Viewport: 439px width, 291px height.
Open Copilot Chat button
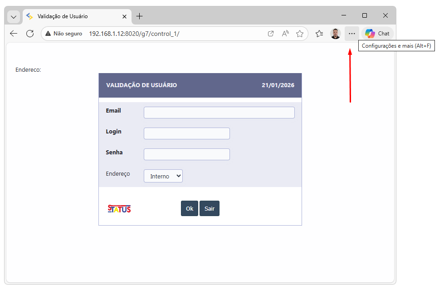pyautogui.click(x=377, y=34)
